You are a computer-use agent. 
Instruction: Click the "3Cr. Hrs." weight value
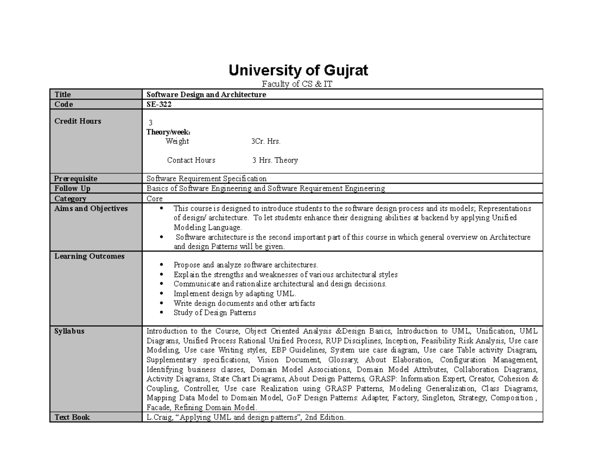[x=266, y=141]
